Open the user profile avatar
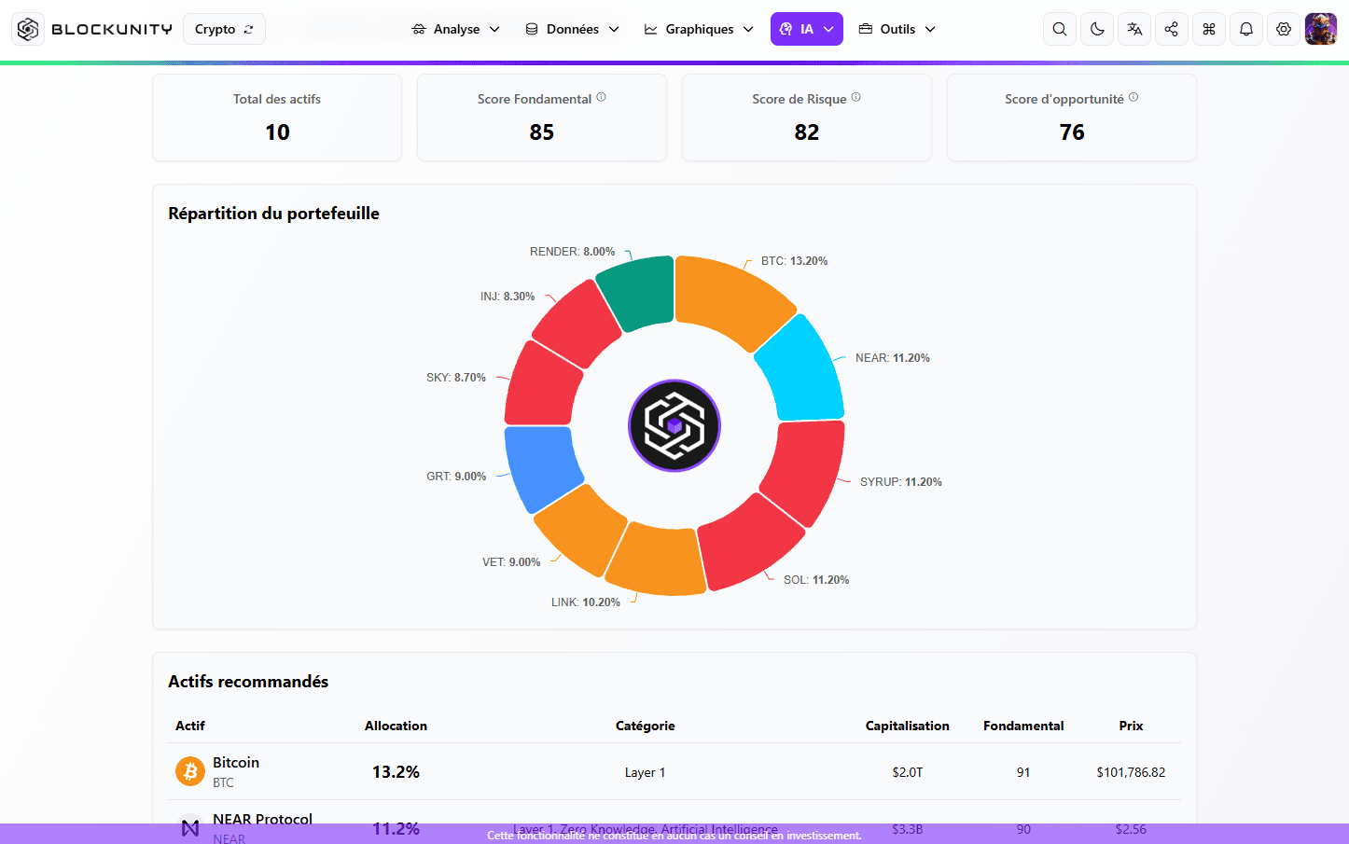This screenshot has width=1349, height=844. pos(1321,29)
